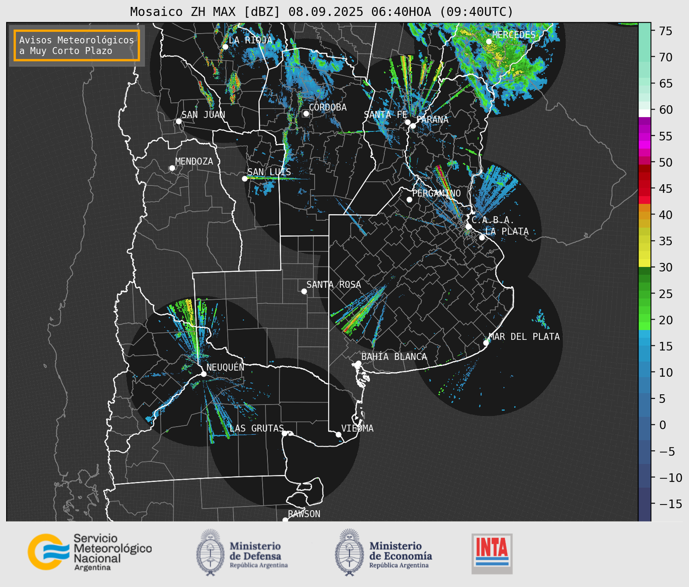Click the Viedma city marker dot
Image resolution: width=689 pixels, height=587 pixels.
[339, 434]
